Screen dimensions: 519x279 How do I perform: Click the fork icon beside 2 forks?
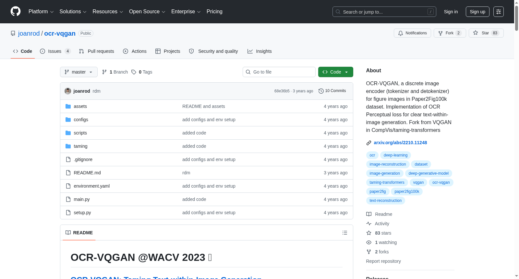point(369,252)
